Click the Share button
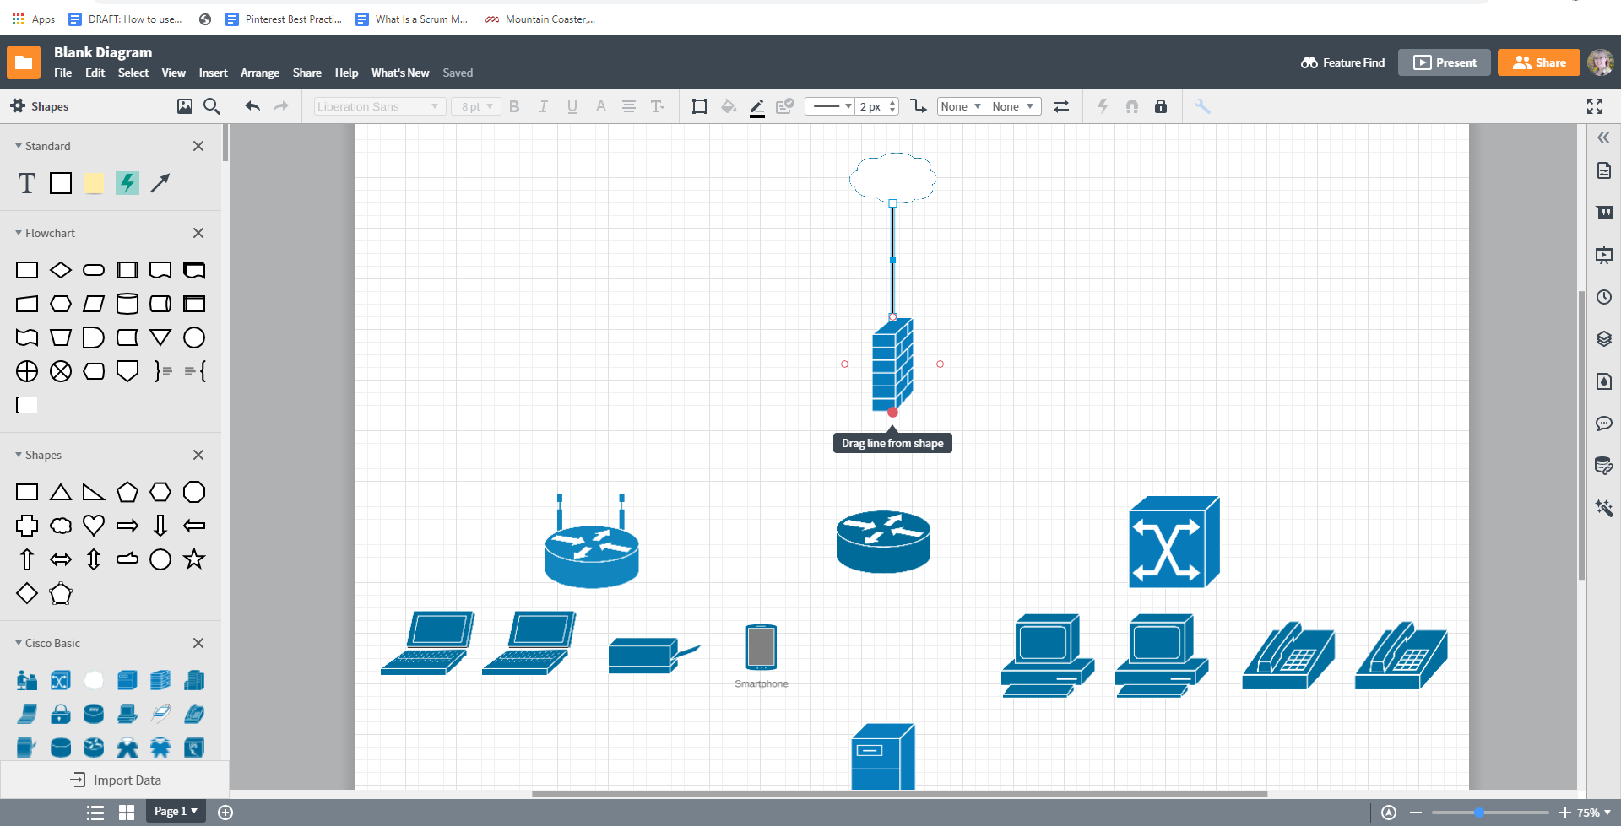The height and width of the screenshot is (826, 1621). (1538, 62)
